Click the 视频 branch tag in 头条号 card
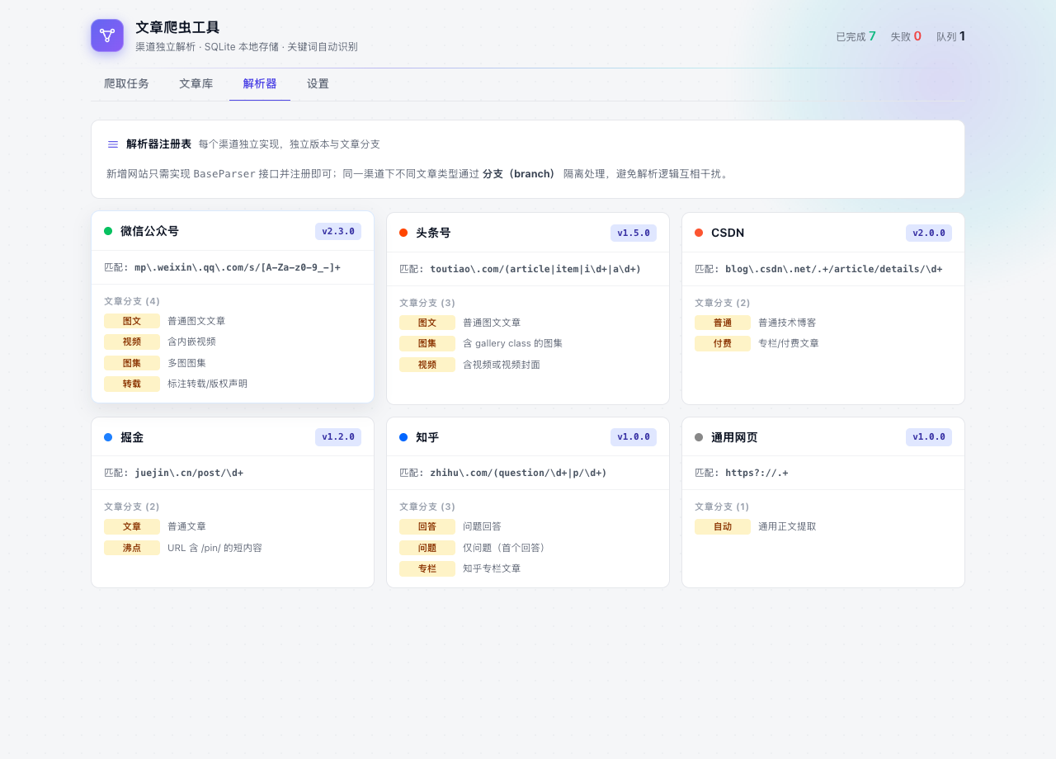Image resolution: width=1056 pixels, height=759 pixels. point(427,365)
